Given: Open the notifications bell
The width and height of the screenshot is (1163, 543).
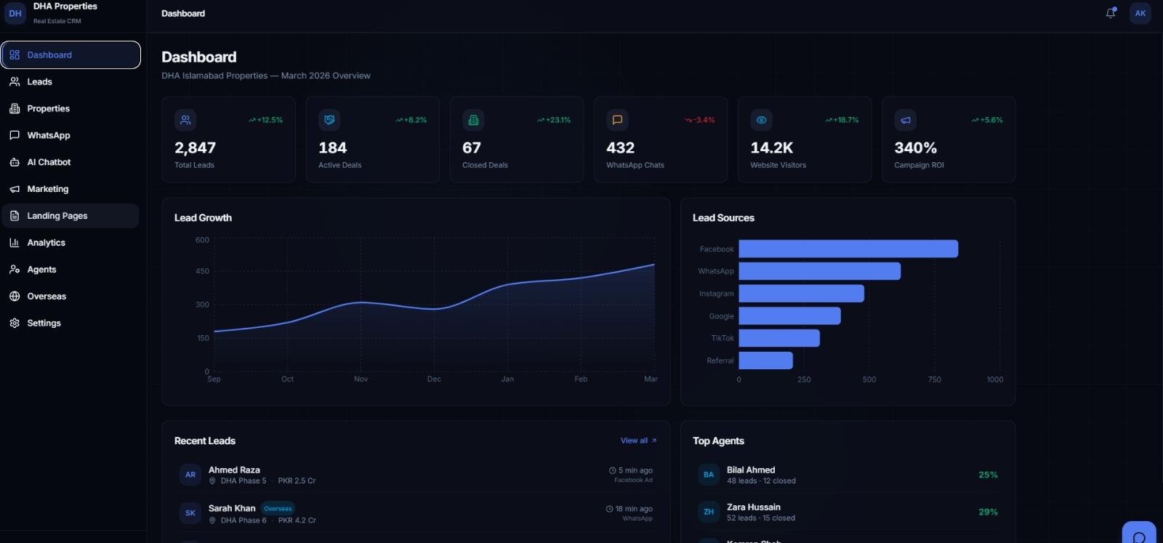Looking at the screenshot, I should (1111, 13).
